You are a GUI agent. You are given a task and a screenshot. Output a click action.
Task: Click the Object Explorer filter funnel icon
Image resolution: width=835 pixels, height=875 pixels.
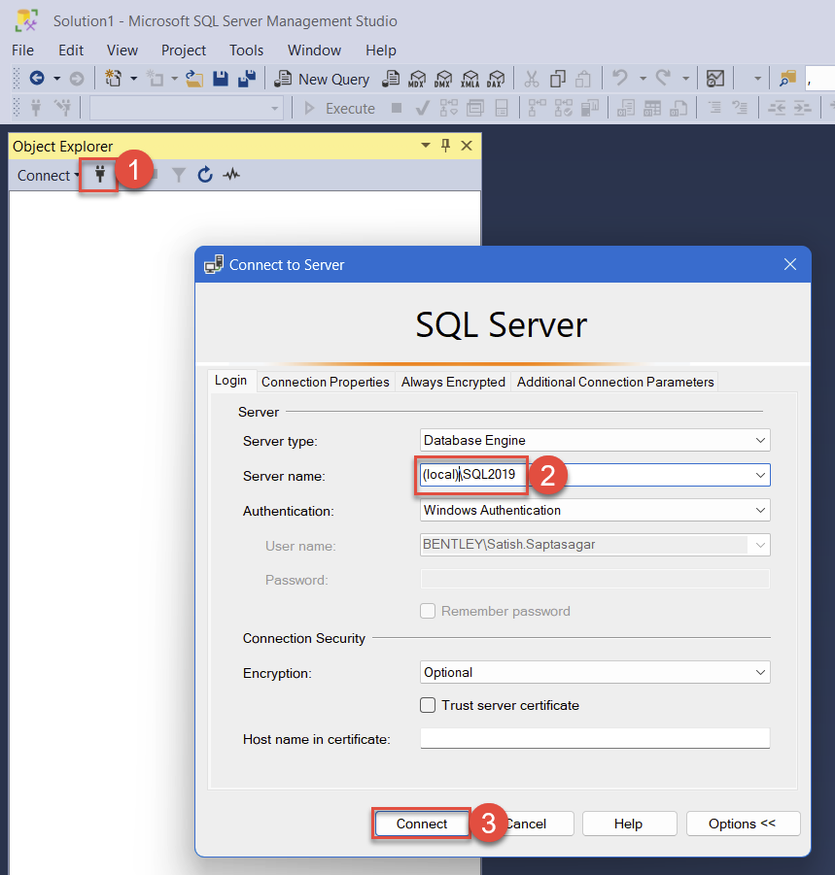(x=178, y=175)
